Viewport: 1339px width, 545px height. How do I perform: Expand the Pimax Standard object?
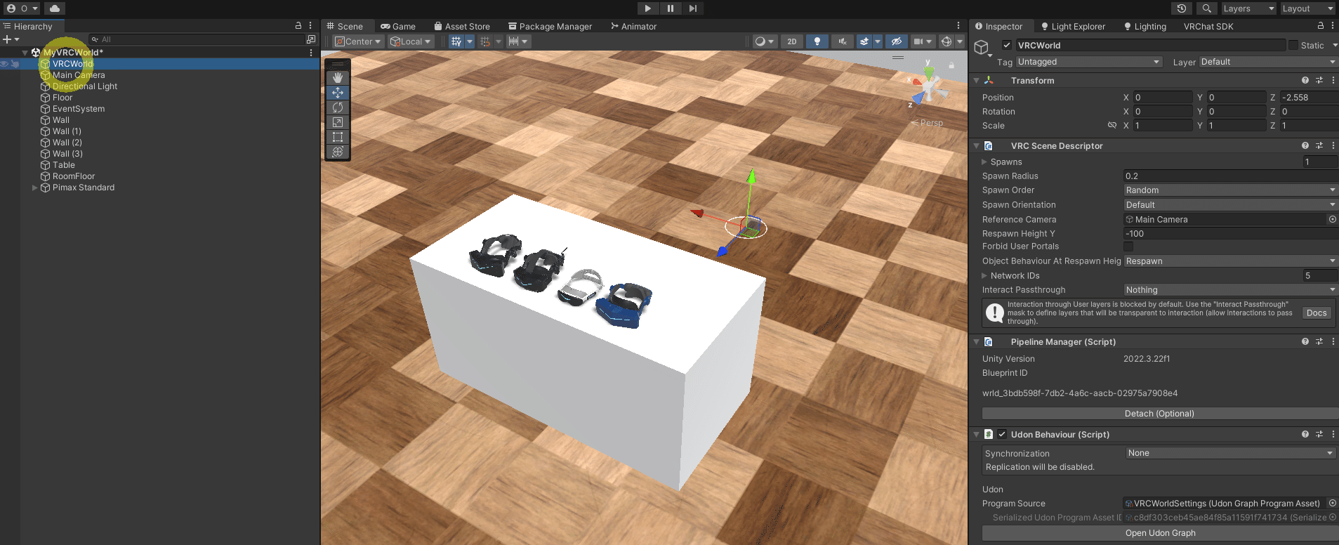click(35, 188)
